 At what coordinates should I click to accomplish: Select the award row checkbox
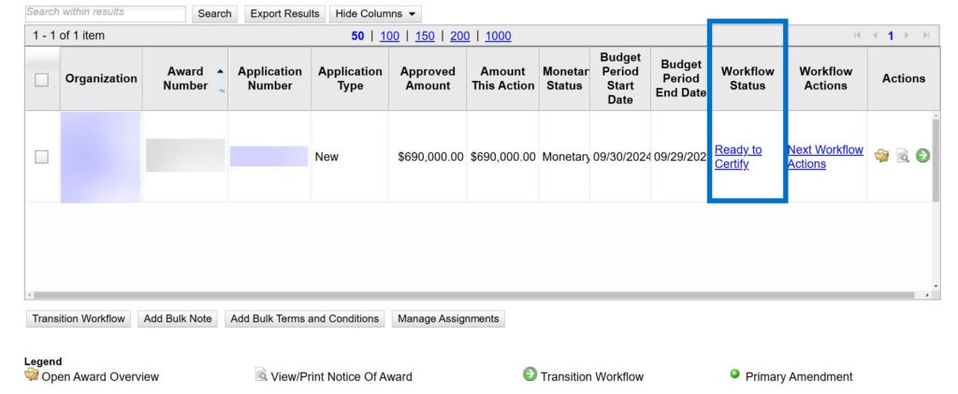click(x=41, y=157)
